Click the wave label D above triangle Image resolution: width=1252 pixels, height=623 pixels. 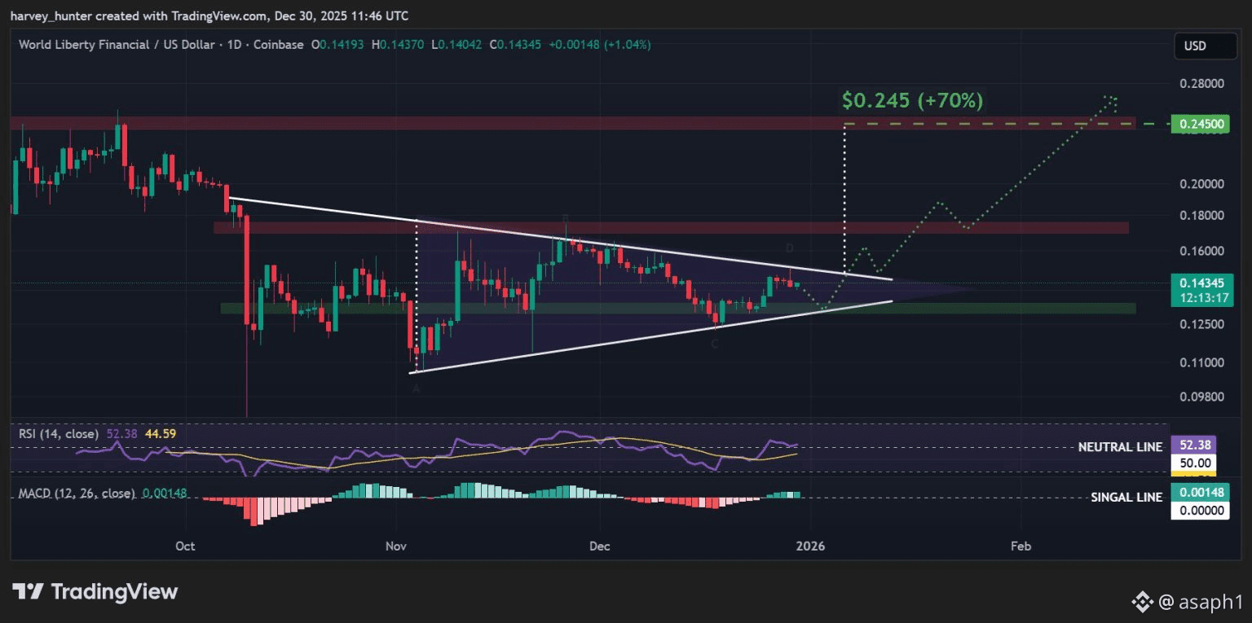coord(789,247)
